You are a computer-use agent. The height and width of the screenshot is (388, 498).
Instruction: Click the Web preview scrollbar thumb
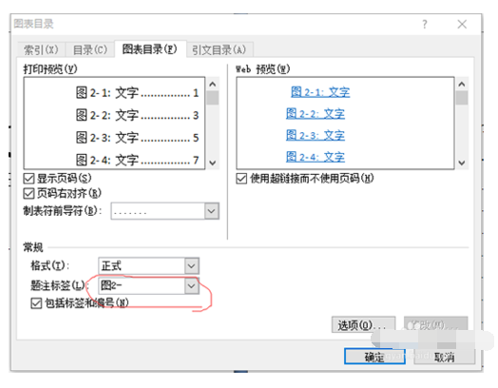tap(462, 98)
